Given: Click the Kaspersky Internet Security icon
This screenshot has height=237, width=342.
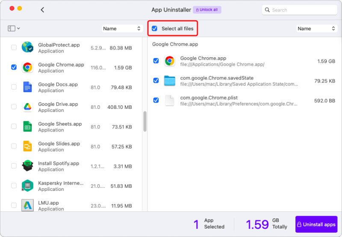Looking at the screenshot, I should pyautogui.click(x=27, y=186).
